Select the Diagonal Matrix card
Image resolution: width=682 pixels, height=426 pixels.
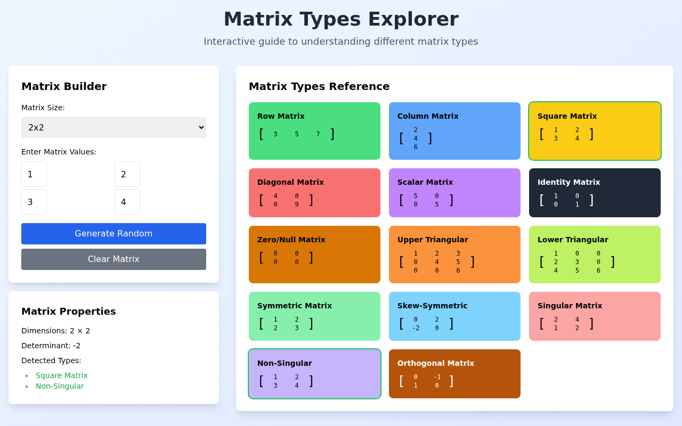[314, 192]
